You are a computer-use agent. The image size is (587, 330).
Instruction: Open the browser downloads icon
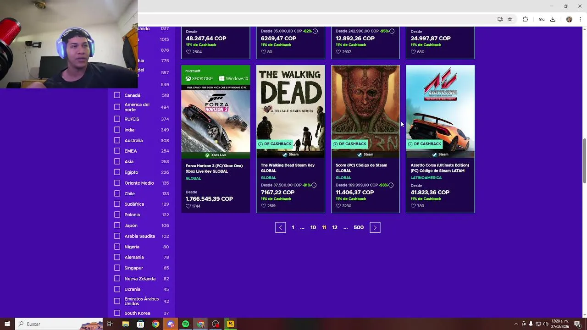pyautogui.click(x=553, y=19)
